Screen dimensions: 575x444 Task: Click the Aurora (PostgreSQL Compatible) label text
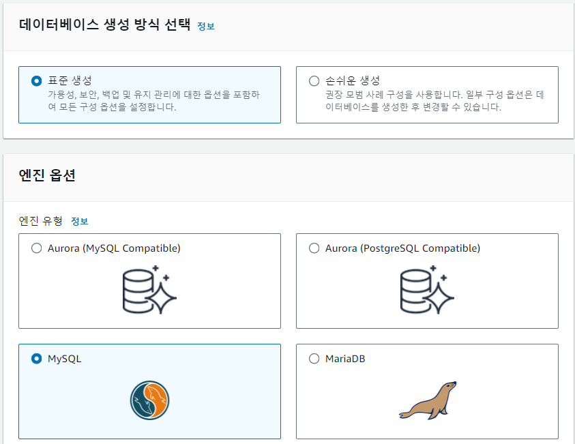click(402, 248)
